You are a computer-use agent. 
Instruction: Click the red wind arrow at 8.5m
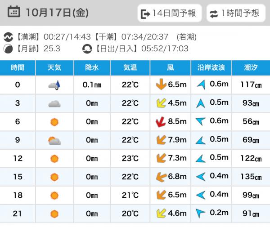tap(159, 122)
